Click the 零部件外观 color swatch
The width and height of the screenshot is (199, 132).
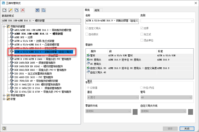[135, 112]
